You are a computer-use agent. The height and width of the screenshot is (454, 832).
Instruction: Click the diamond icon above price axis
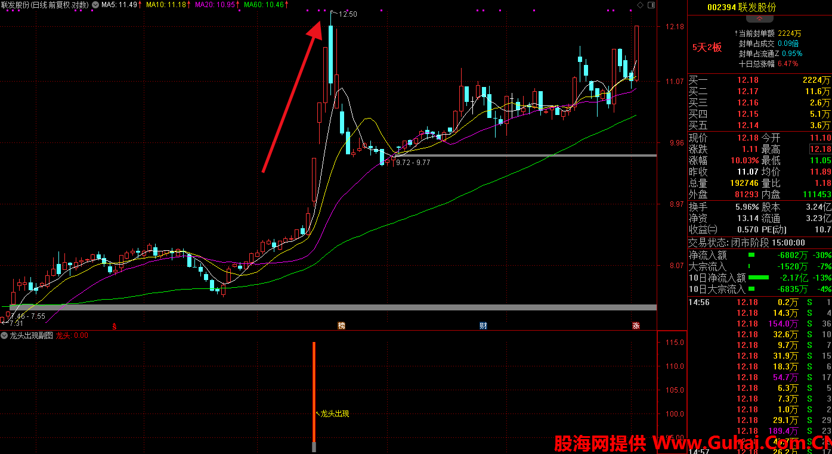[x=641, y=5]
